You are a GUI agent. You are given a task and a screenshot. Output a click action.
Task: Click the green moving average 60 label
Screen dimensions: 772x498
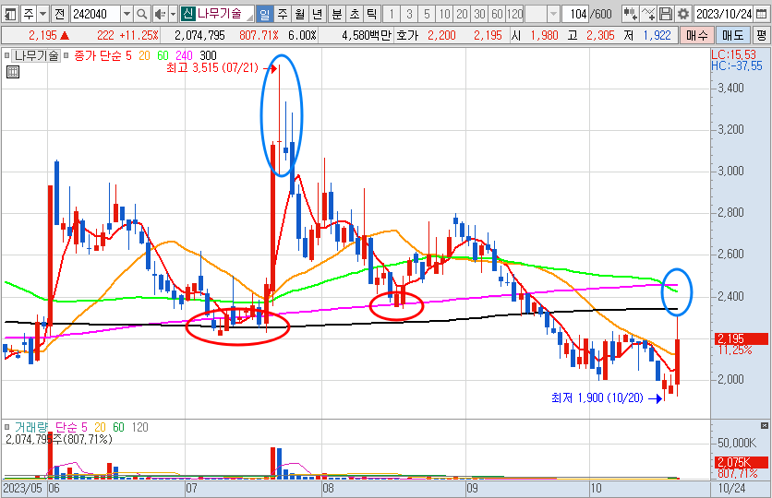(163, 55)
